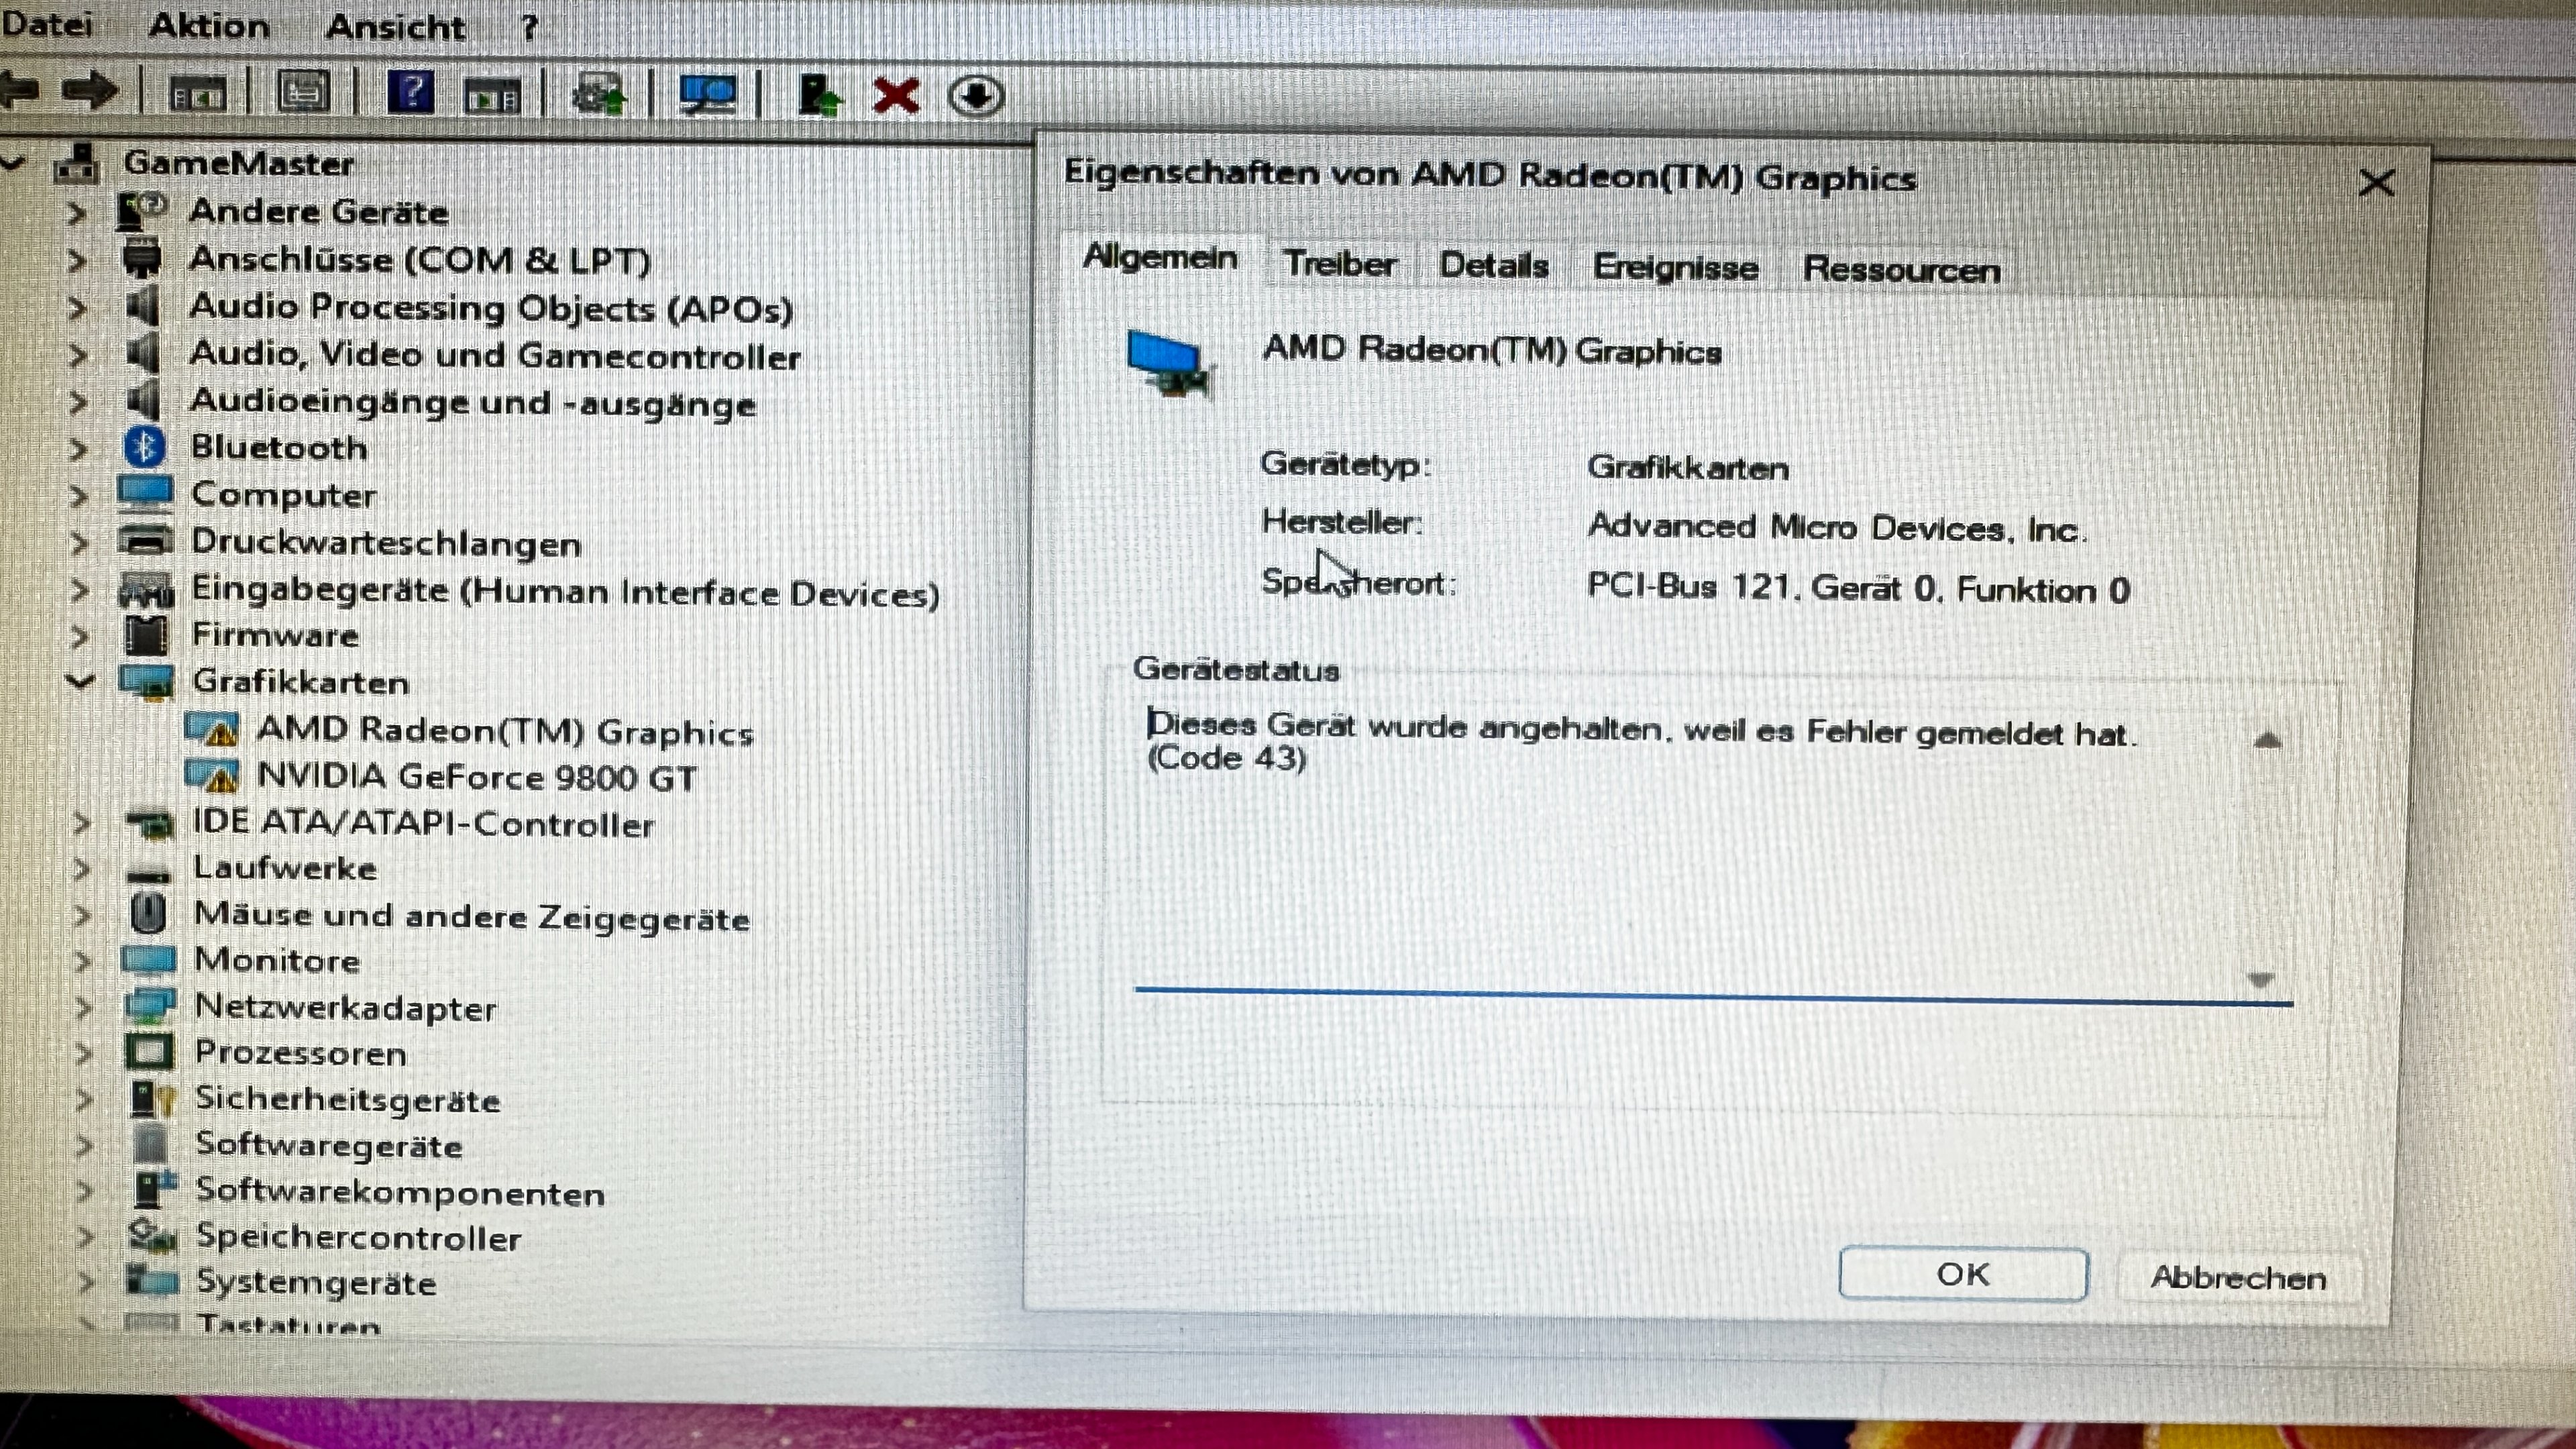Select NVIDIA GeForce 9800 GT device
2576x1449 pixels.
click(476, 777)
